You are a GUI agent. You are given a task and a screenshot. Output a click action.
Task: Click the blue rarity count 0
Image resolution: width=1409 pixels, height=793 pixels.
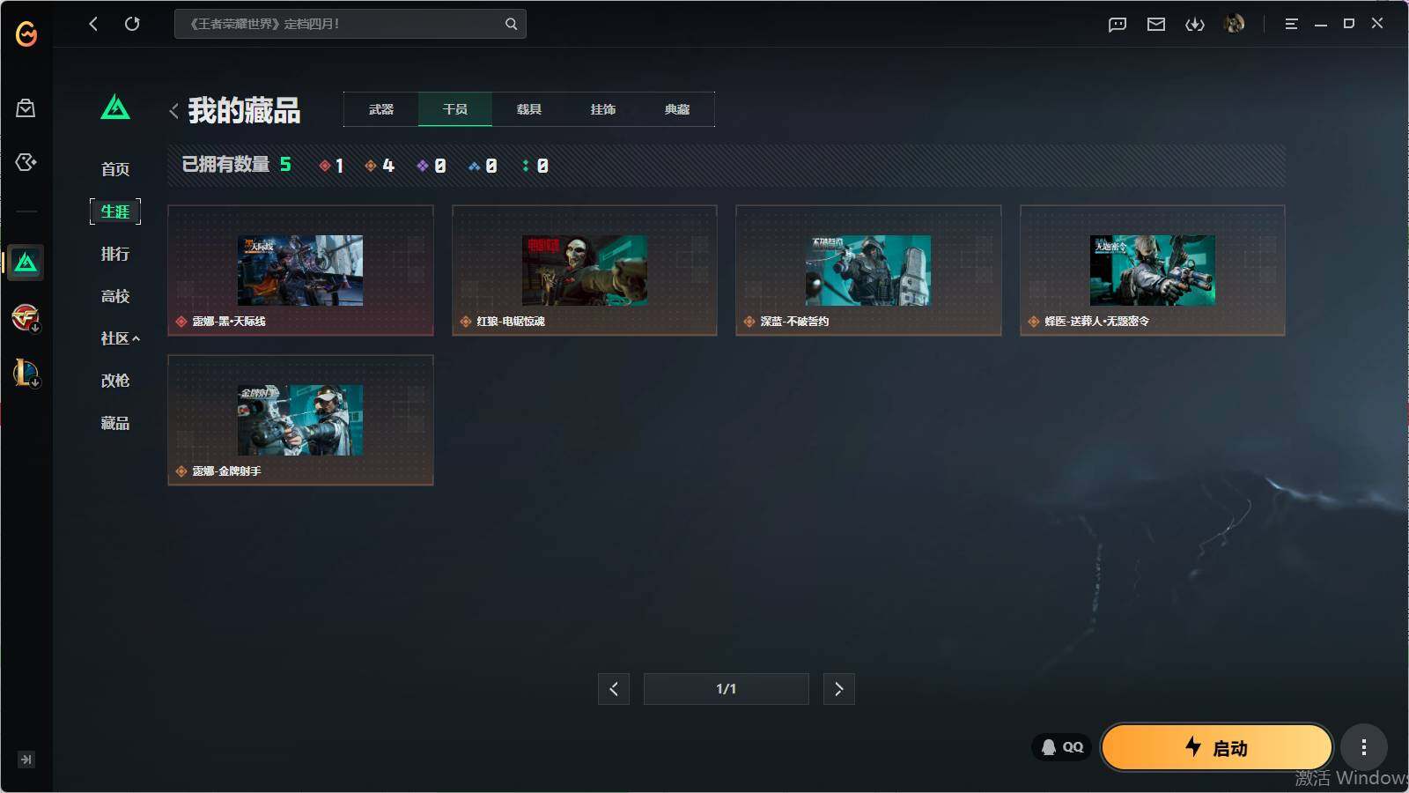click(x=483, y=166)
